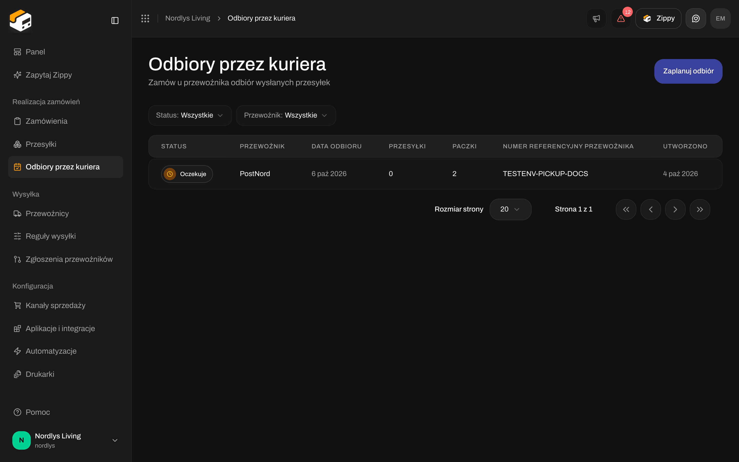The width and height of the screenshot is (739, 462).
Task: Select Odbiory przez kuriera sidebar item
Action: click(66, 167)
